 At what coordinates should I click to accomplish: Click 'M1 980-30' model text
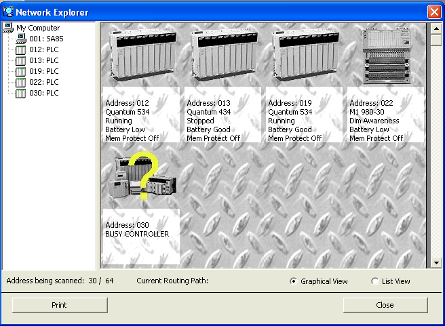coord(367,112)
